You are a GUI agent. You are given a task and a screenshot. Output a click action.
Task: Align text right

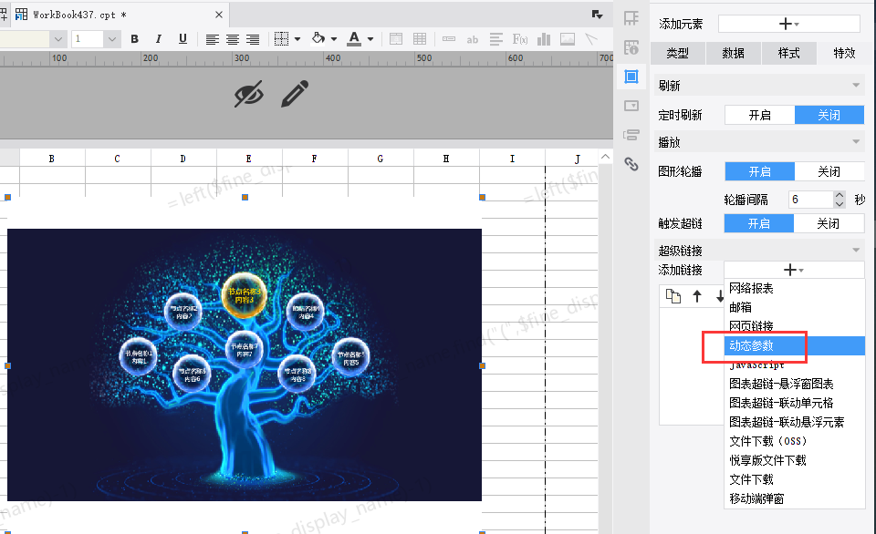click(253, 39)
